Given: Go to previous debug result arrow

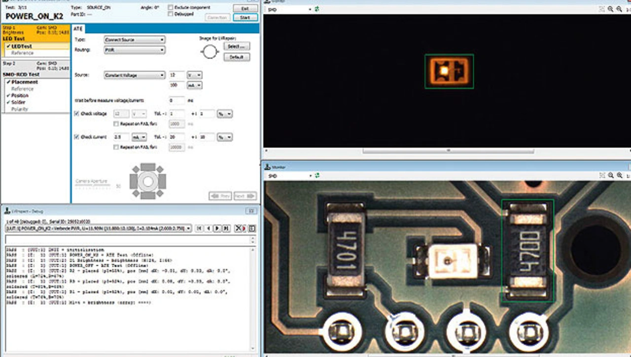Looking at the screenshot, I should tap(208, 228).
